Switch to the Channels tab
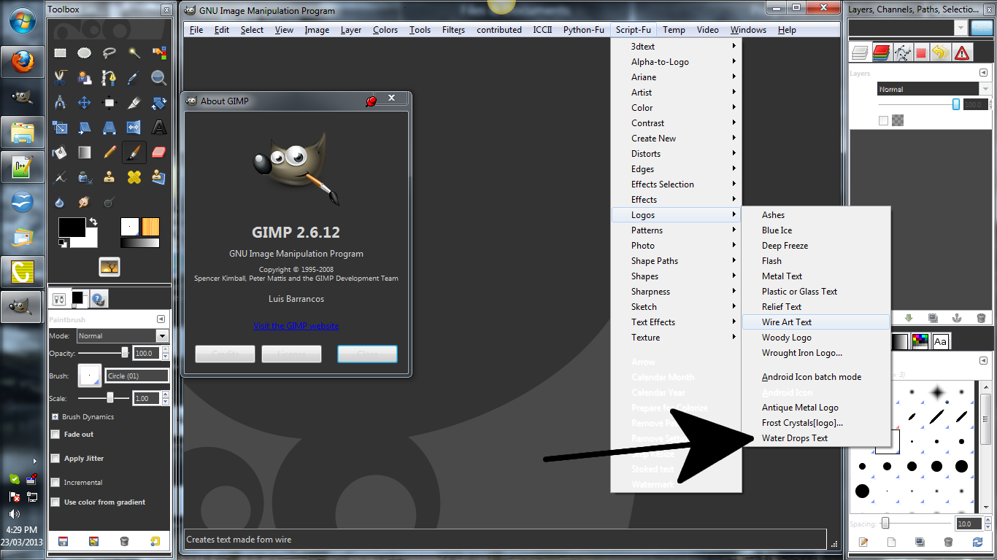This screenshot has height=560, width=997. pyautogui.click(x=882, y=52)
